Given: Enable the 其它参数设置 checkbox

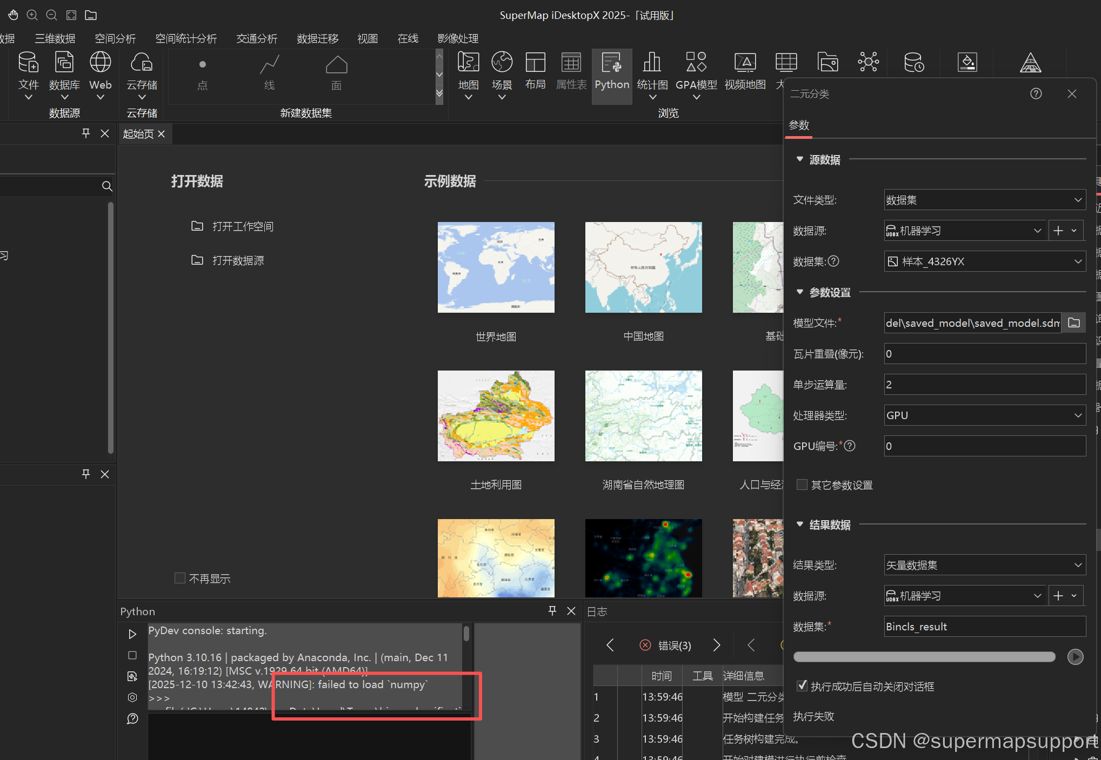Looking at the screenshot, I should click(x=802, y=485).
